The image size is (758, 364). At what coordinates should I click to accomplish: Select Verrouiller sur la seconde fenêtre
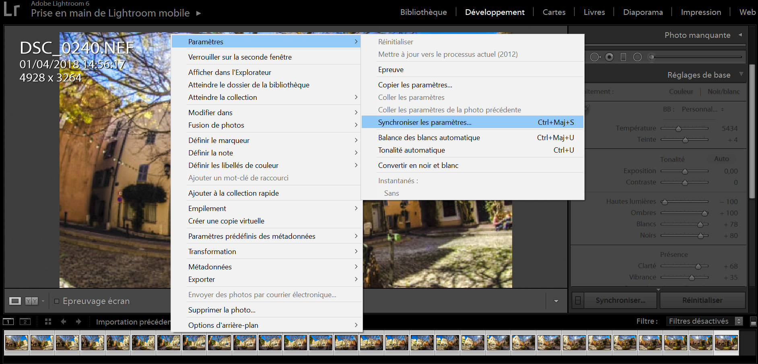click(266, 57)
